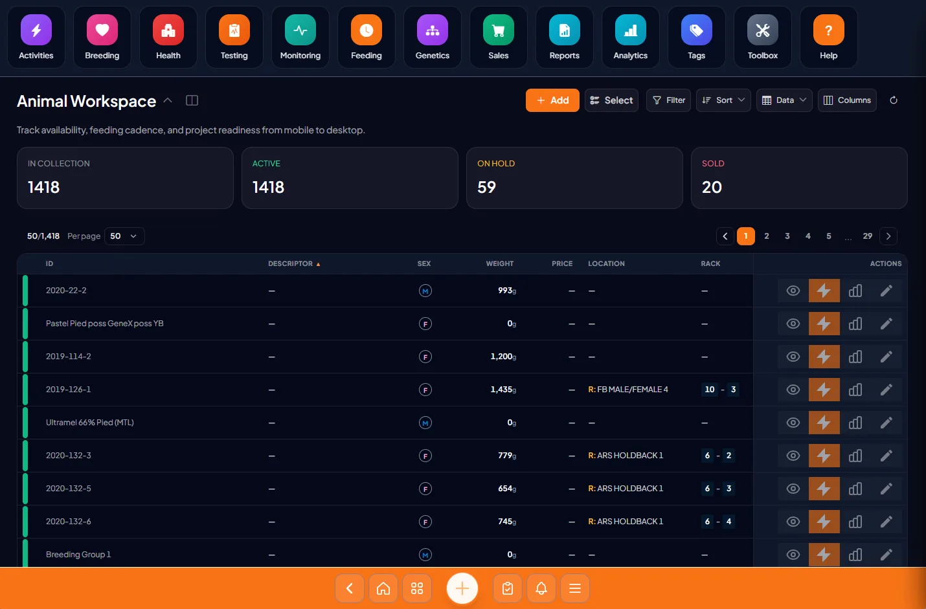Open the Activities module

click(36, 38)
